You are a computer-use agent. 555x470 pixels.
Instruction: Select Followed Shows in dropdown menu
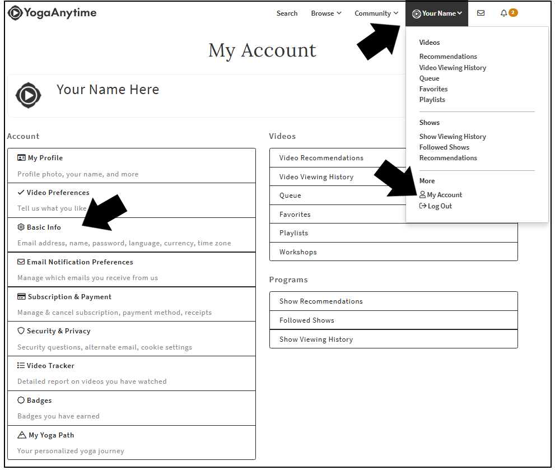click(444, 147)
